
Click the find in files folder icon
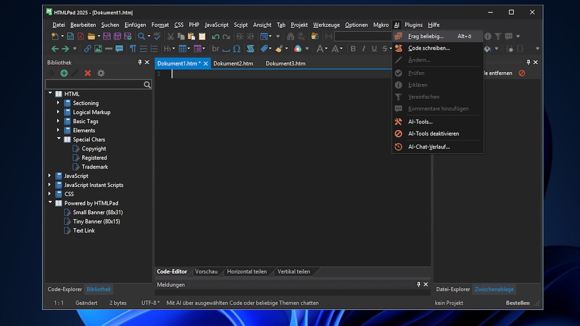click(x=315, y=36)
